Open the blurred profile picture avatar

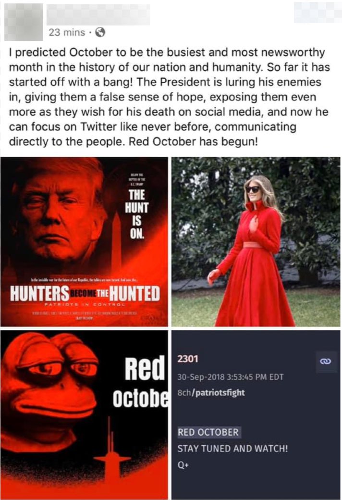(x=24, y=22)
